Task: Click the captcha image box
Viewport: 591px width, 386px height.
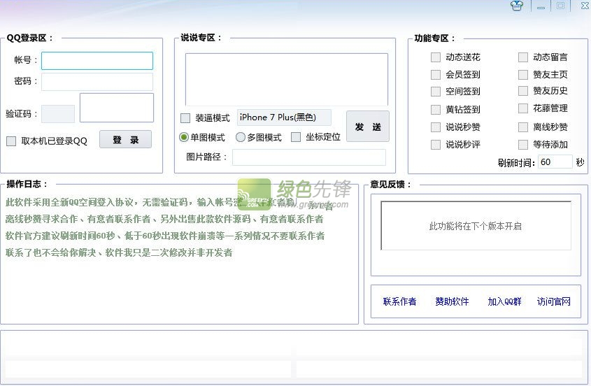Action: 117,108
